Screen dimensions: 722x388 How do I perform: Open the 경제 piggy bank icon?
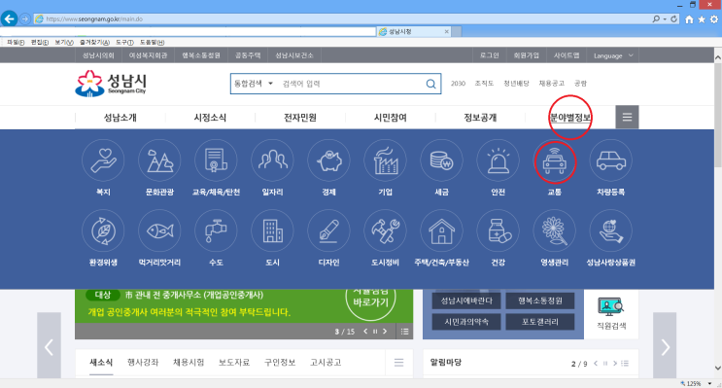pyautogui.click(x=328, y=160)
